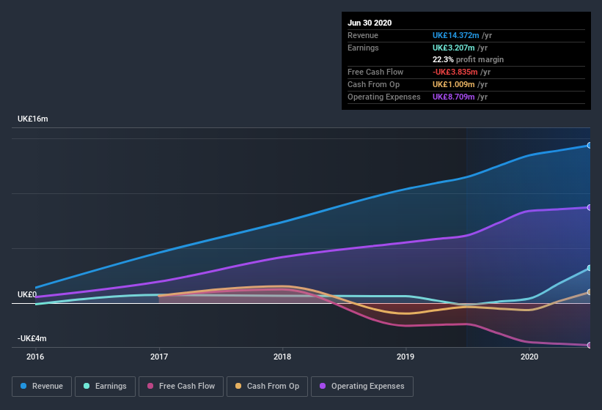Select the Operating Expenses endpoint marker
This screenshot has height=410, width=602.
[x=589, y=208]
